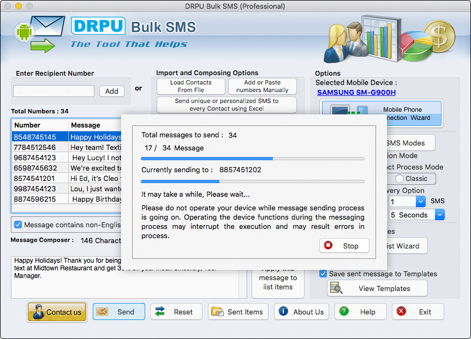Click the recipient number input field
This screenshot has height=339, width=471.
(x=54, y=91)
